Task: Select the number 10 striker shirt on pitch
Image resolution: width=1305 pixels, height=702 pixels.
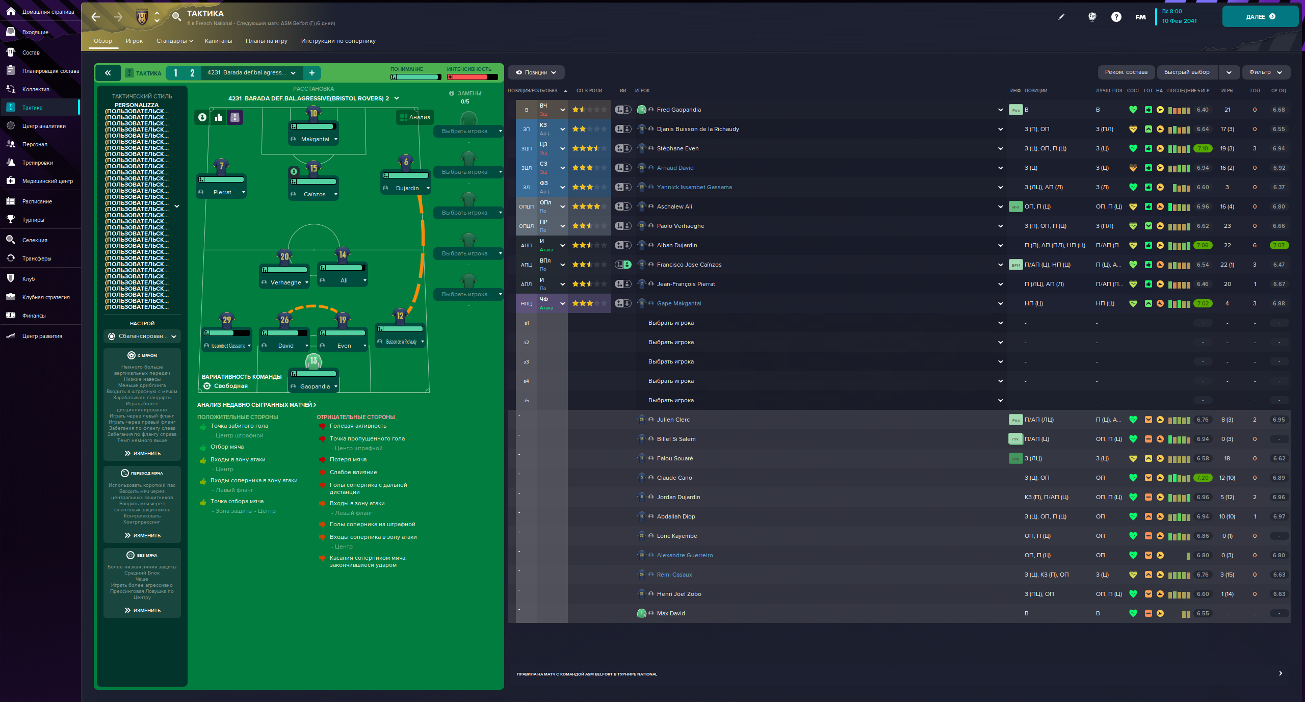Action: [x=314, y=114]
